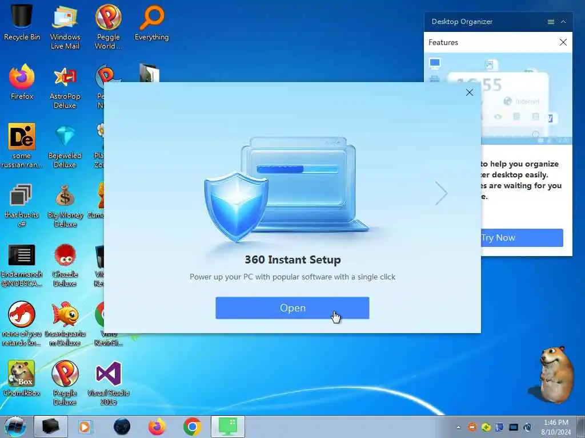Click the orange system tray icon
The image size is (585, 438).
tap(472, 427)
